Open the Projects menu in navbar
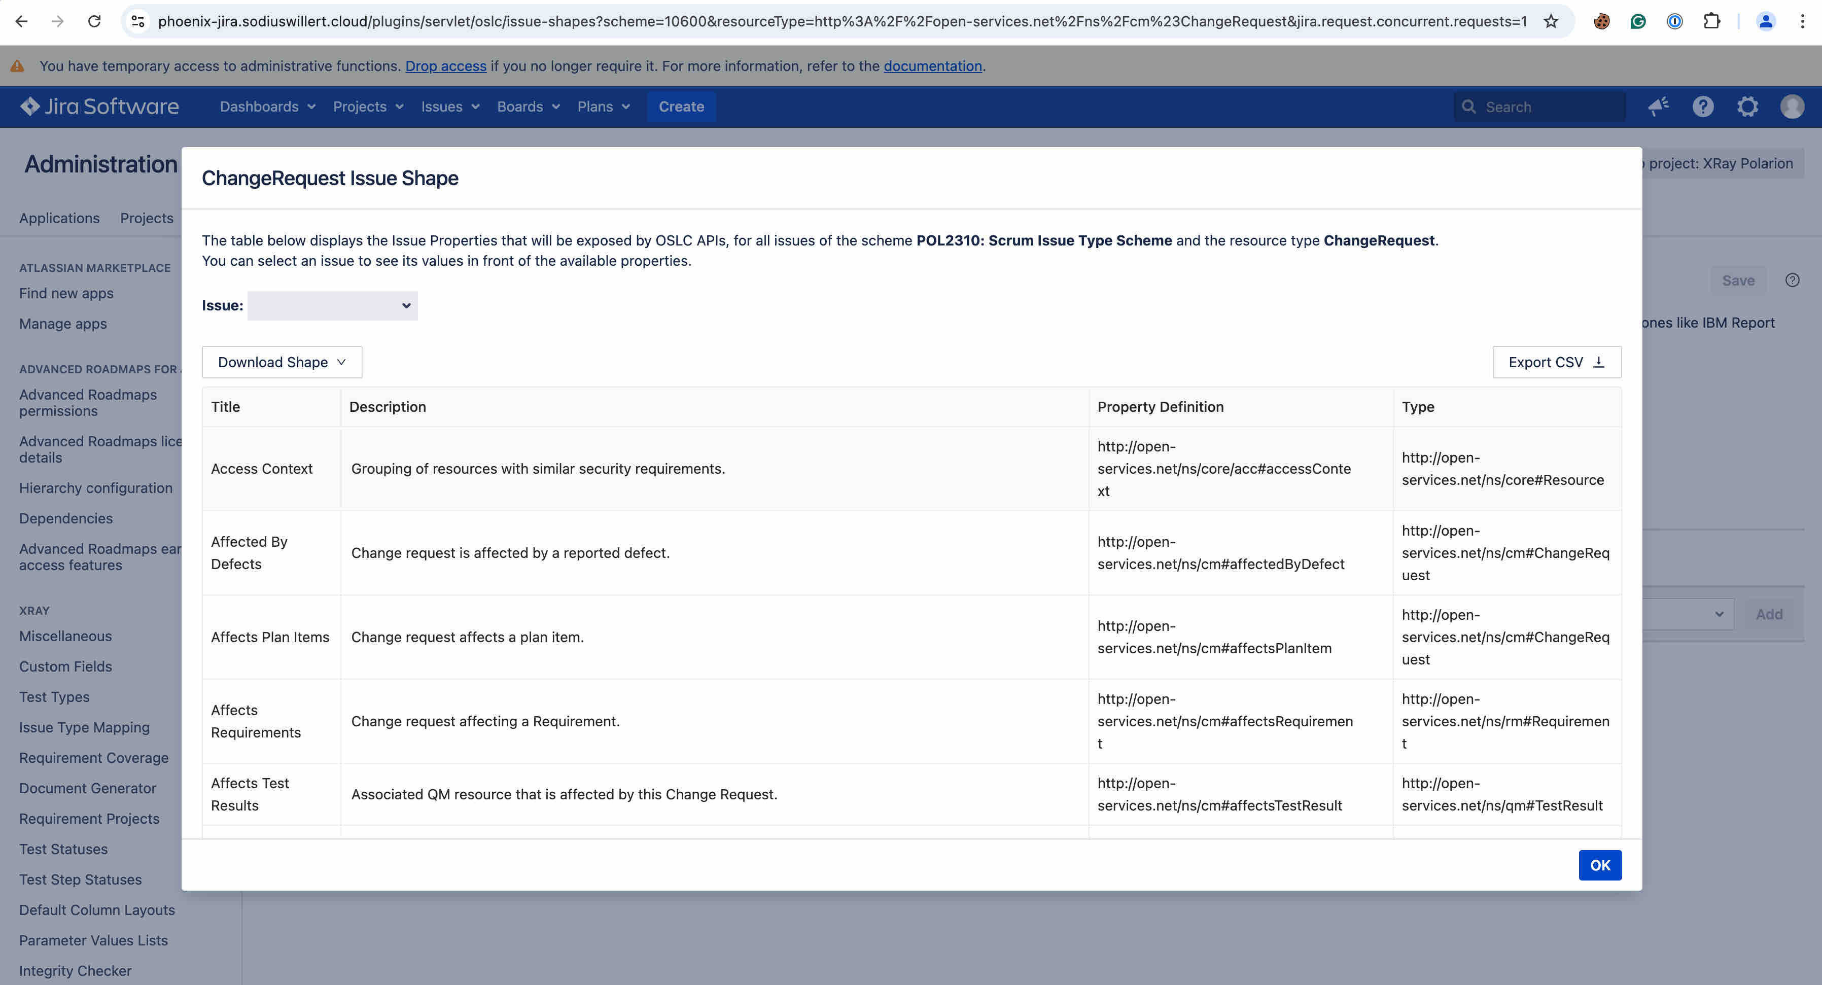Viewport: 1822px width, 985px height. pos(368,107)
